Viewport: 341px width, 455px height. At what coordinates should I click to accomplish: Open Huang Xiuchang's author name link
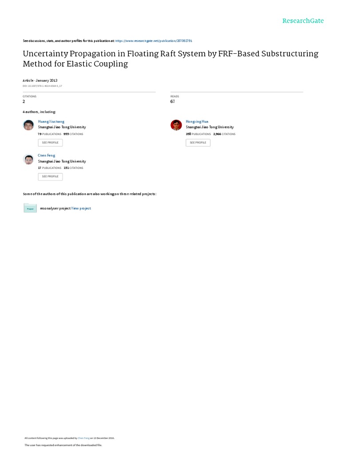pyautogui.click(x=51, y=122)
